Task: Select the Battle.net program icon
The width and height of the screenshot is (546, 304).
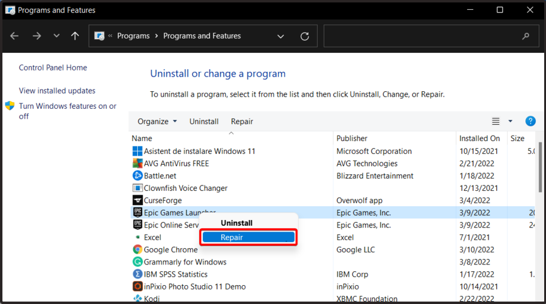Action: (137, 176)
